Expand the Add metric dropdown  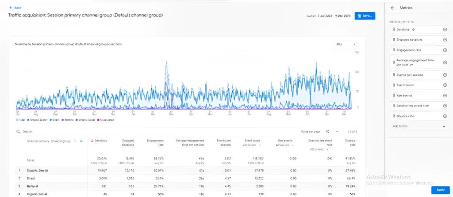click(x=444, y=126)
